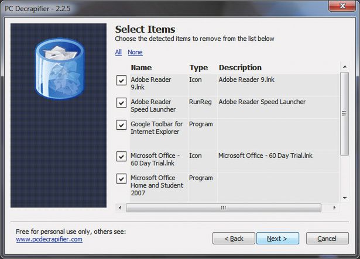Toggle the Adobe Reader Speed Launcher checkbox
The image size is (360, 259).
point(121,102)
